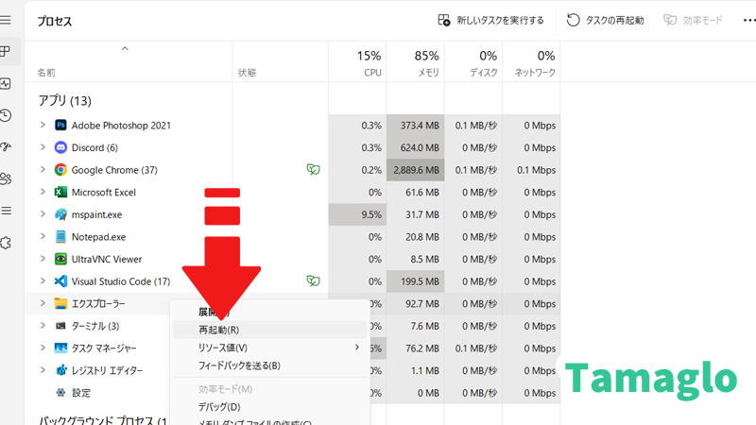756x425 pixels.
Task: Select フィードバックを送る(B) menu entry
Action: coord(269,365)
